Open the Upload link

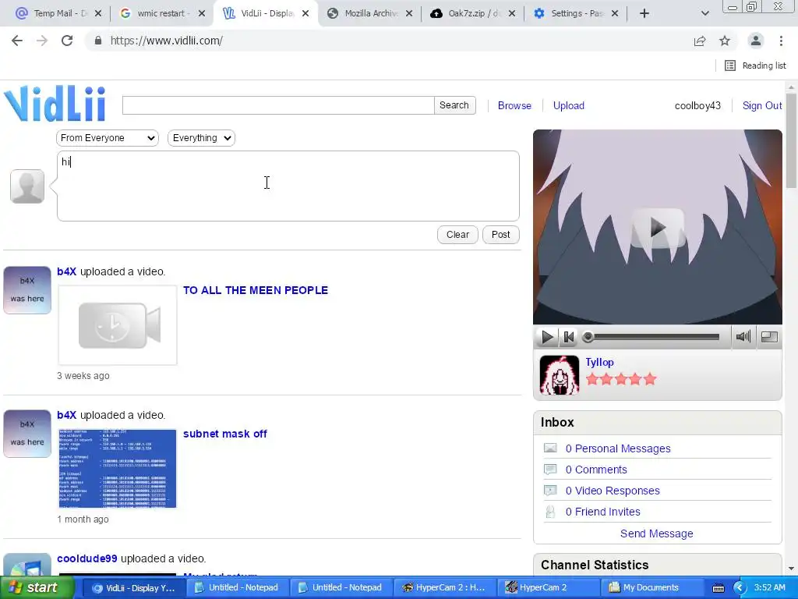(568, 106)
